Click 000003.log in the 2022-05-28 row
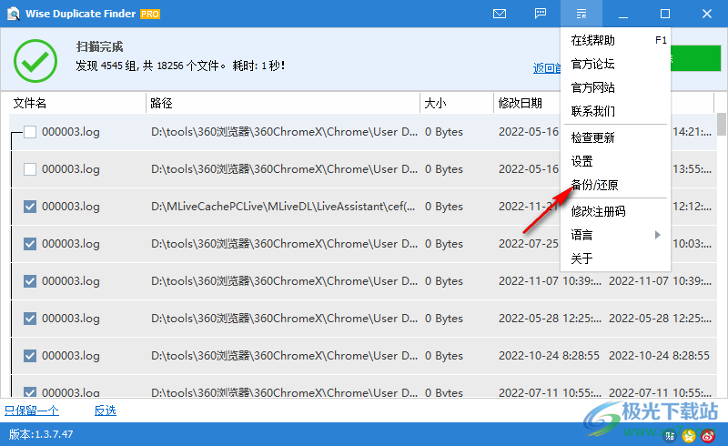The width and height of the screenshot is (728, 446). pyautogui.click(x=71, y=319)
